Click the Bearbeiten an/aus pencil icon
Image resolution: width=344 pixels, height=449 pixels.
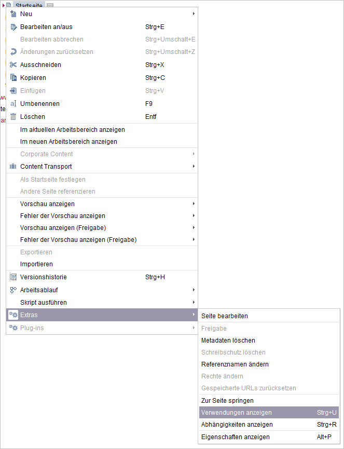[13, 27]
